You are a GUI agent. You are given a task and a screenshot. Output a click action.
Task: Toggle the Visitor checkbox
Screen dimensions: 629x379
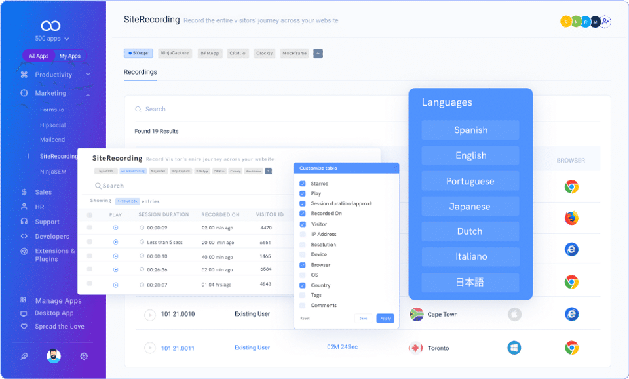(x=303, y=224)
